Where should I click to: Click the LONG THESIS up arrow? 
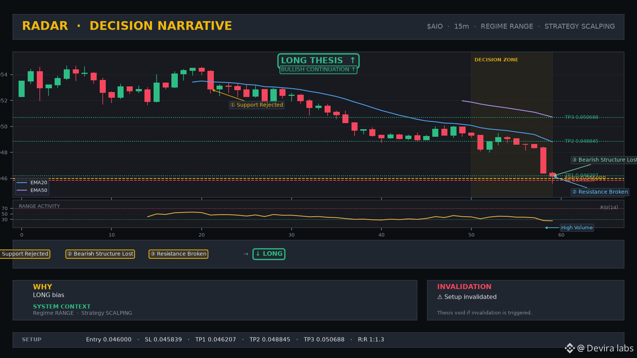click(353, 60)
